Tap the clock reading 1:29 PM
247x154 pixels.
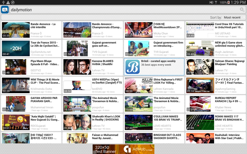(x=238, y=2)
